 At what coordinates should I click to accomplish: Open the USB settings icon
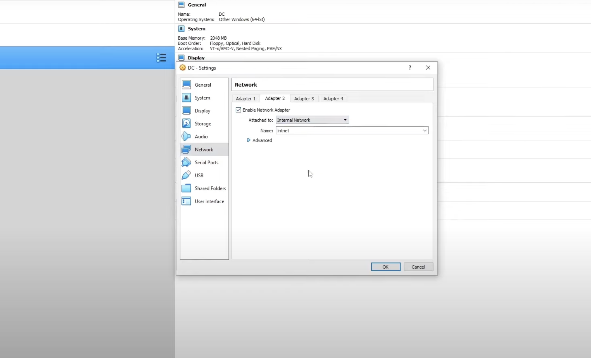[x=186, y=175]
